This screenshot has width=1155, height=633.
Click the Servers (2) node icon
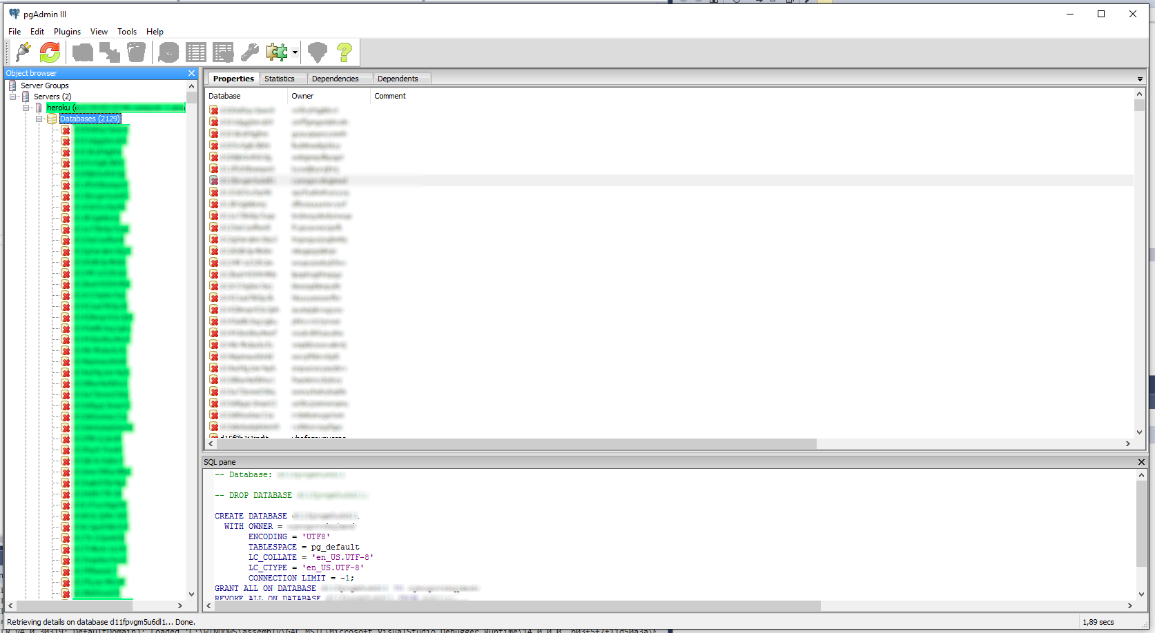(26, 97)
